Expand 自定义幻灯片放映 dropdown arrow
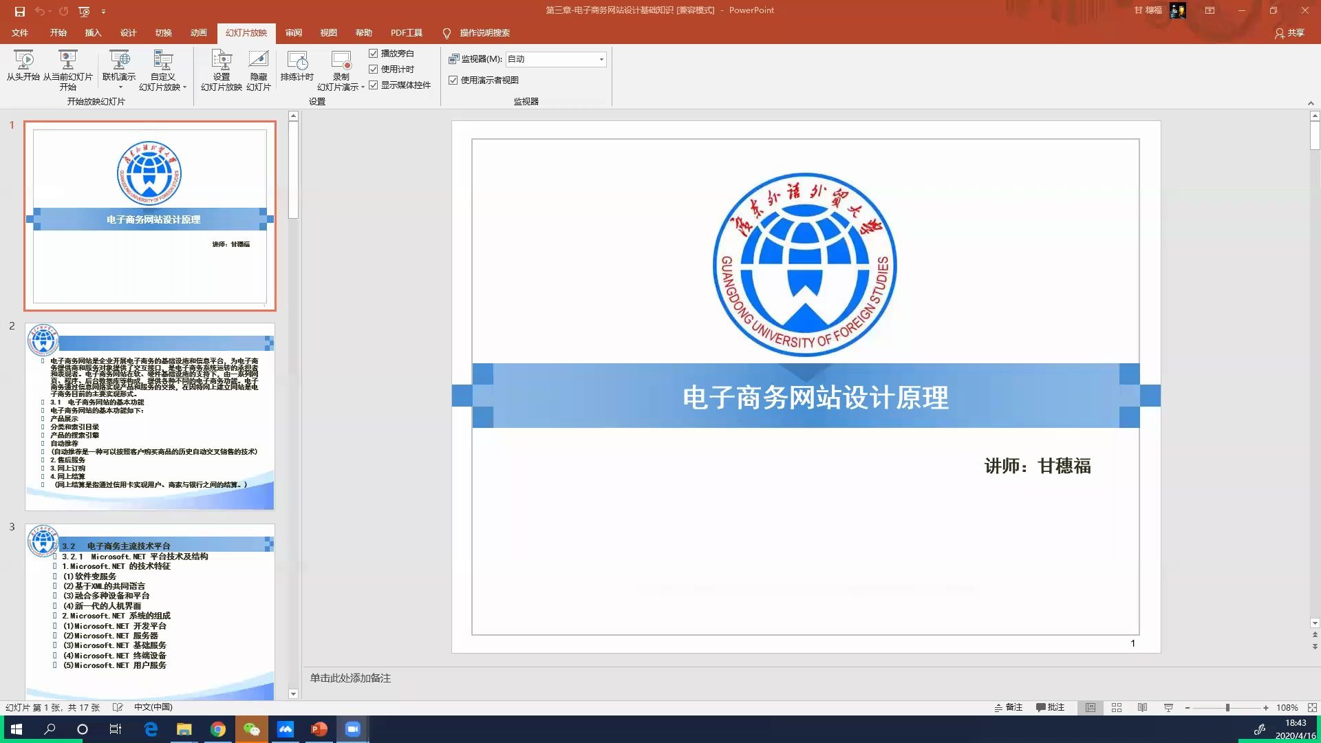 pos(184,87)
